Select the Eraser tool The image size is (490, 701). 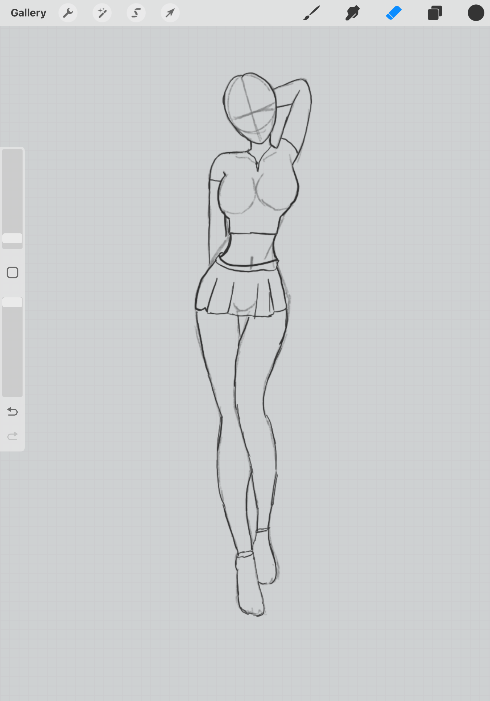(x=394, y=13)
